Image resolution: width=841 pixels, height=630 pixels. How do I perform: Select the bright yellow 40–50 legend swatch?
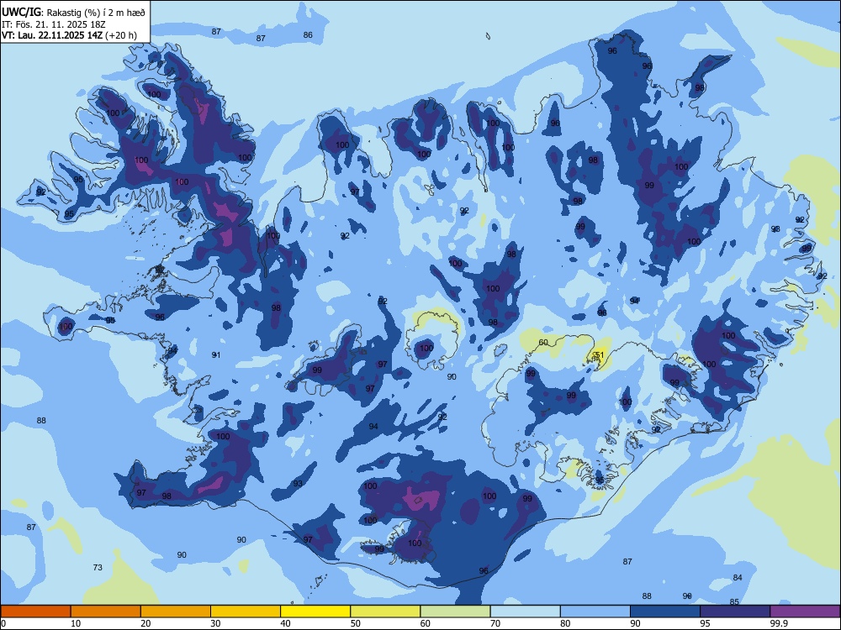[315, 612]
